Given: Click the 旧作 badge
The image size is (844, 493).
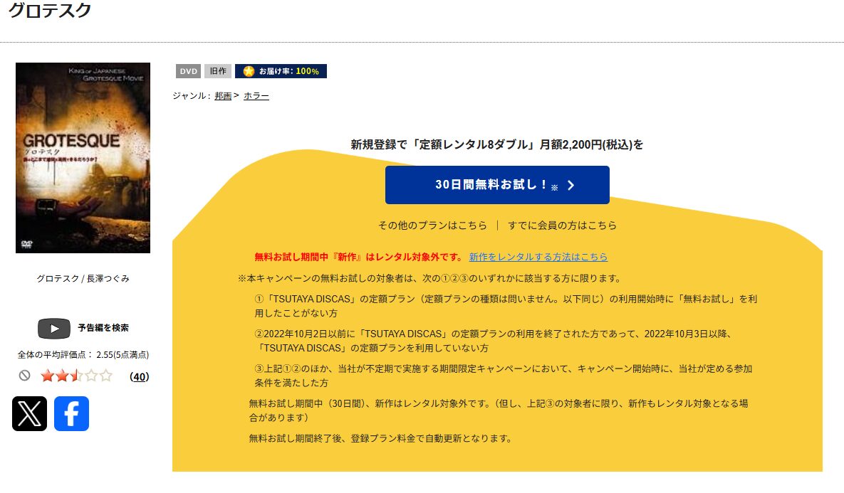Looking at the screenshot, I should (x=218, y=71).
